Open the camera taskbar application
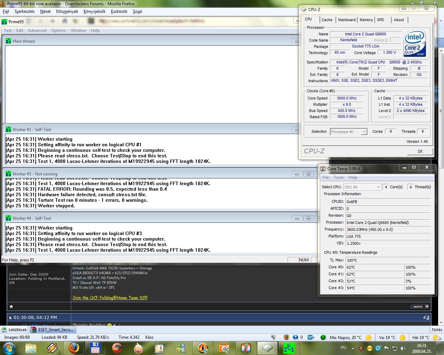The width and height of the screenshot is (444, 355). pos(224,348)
